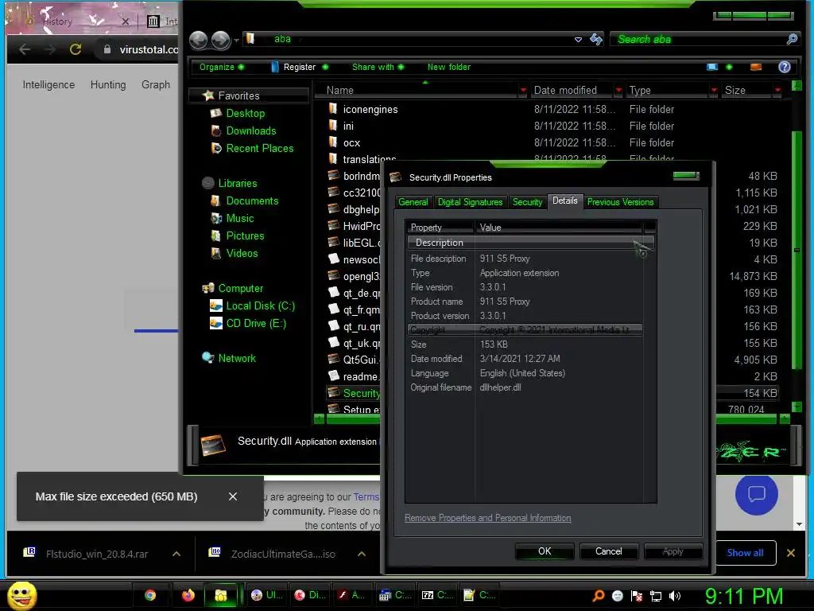Select the iconengines folder
The image size is (814, 611).
point(370,109)
